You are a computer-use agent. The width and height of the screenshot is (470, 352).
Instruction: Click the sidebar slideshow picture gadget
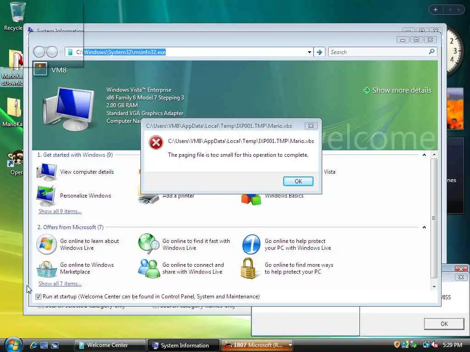(x=455, y=108)
